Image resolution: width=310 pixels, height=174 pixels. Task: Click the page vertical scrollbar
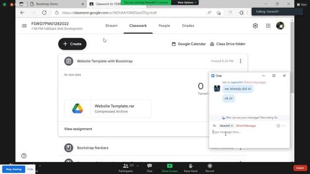point(292,57)
